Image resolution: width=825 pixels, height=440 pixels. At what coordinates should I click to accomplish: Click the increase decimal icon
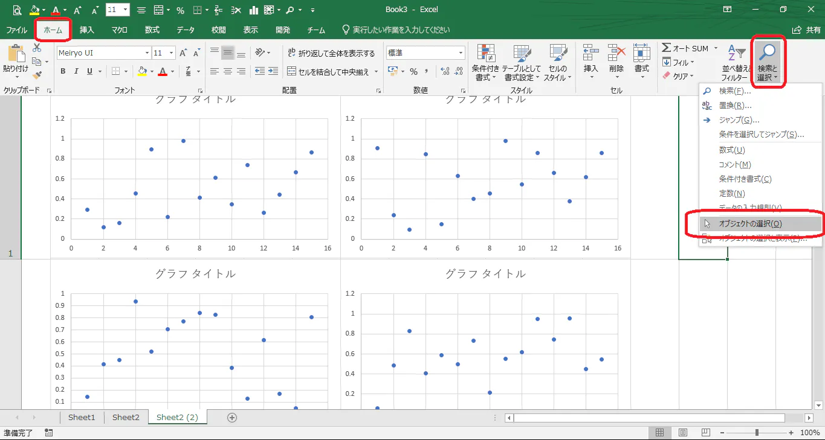coord(445,71)
